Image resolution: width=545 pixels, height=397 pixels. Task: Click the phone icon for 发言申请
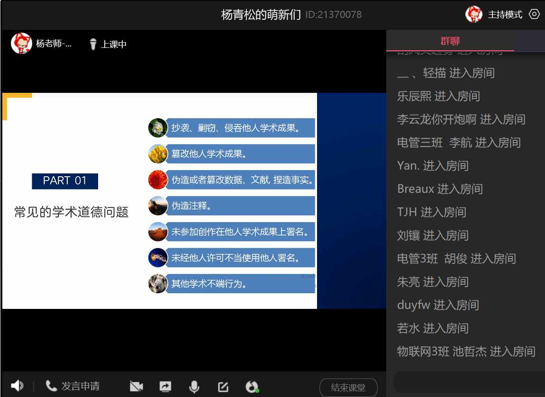[x=51, y=386]
